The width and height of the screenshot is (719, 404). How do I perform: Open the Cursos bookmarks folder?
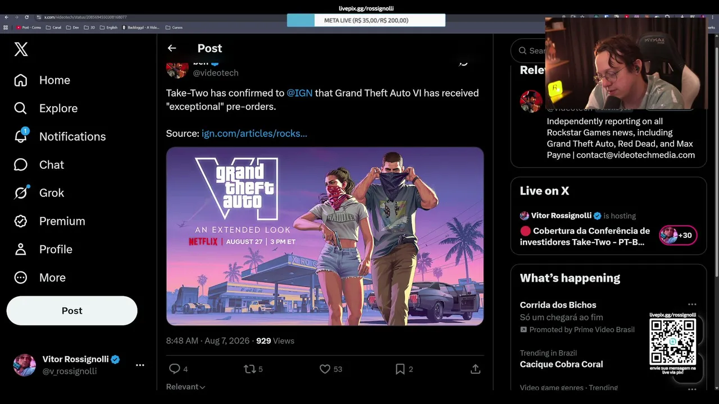174,27
